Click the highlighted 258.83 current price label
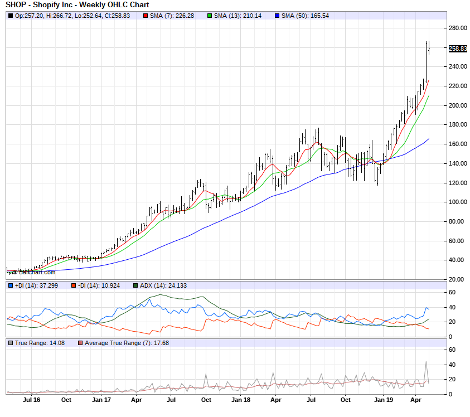Viewport: 470px width, 417px height. 458,49
